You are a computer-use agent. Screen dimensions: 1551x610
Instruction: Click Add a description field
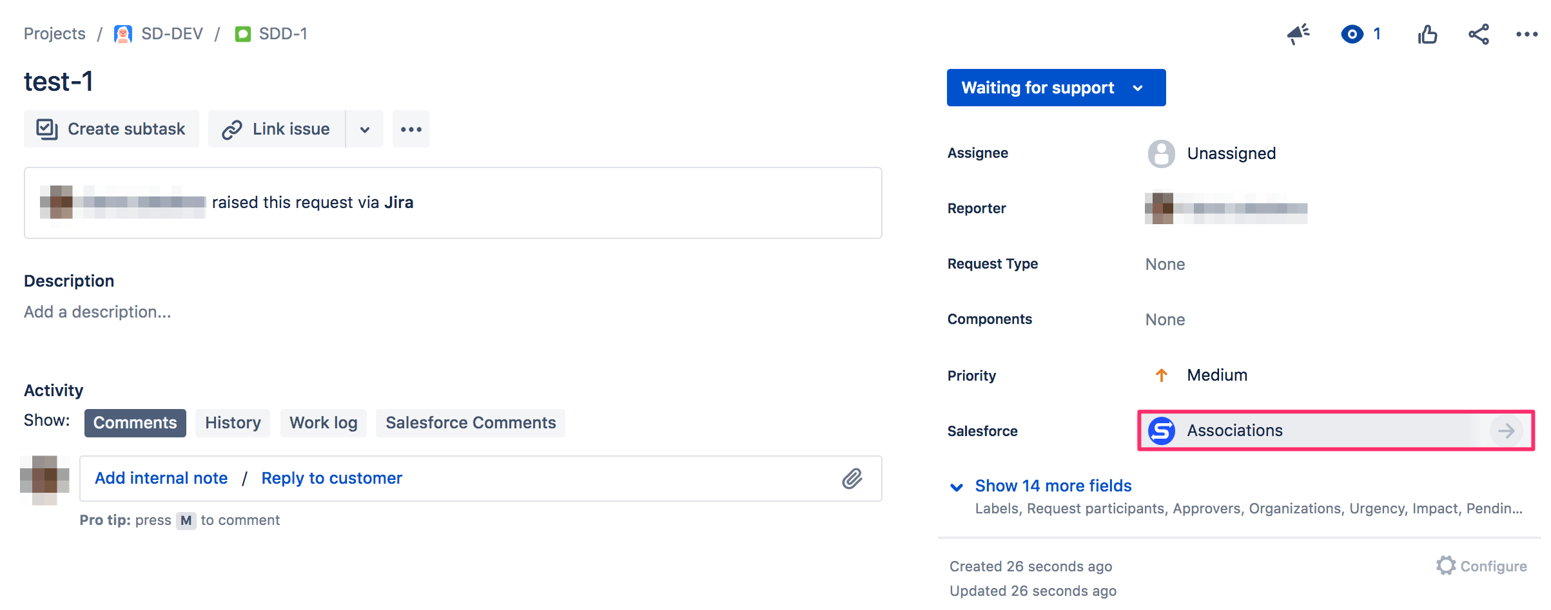(97, 312)
